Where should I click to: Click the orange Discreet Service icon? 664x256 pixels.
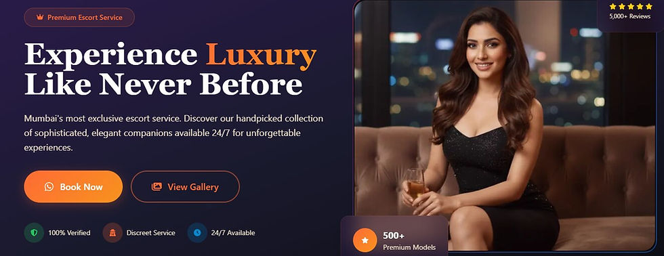pos(112,233)
